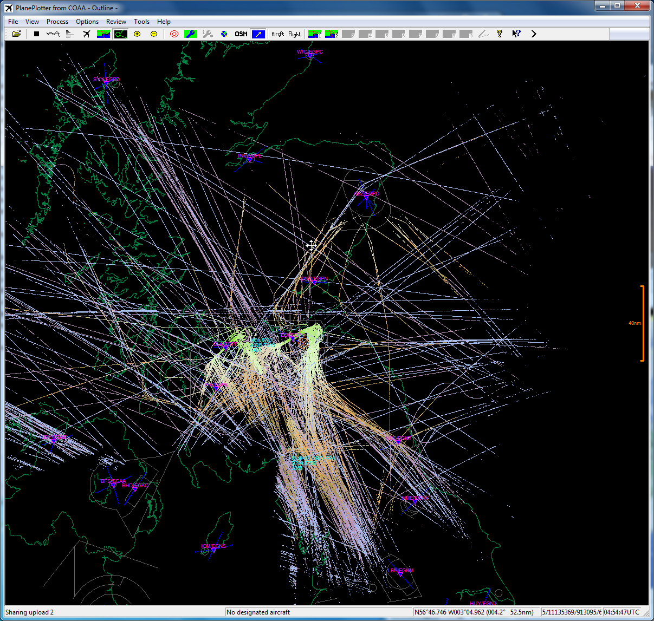
Task: Click the 'Sharing upload 2' status text
Action: 30,612
